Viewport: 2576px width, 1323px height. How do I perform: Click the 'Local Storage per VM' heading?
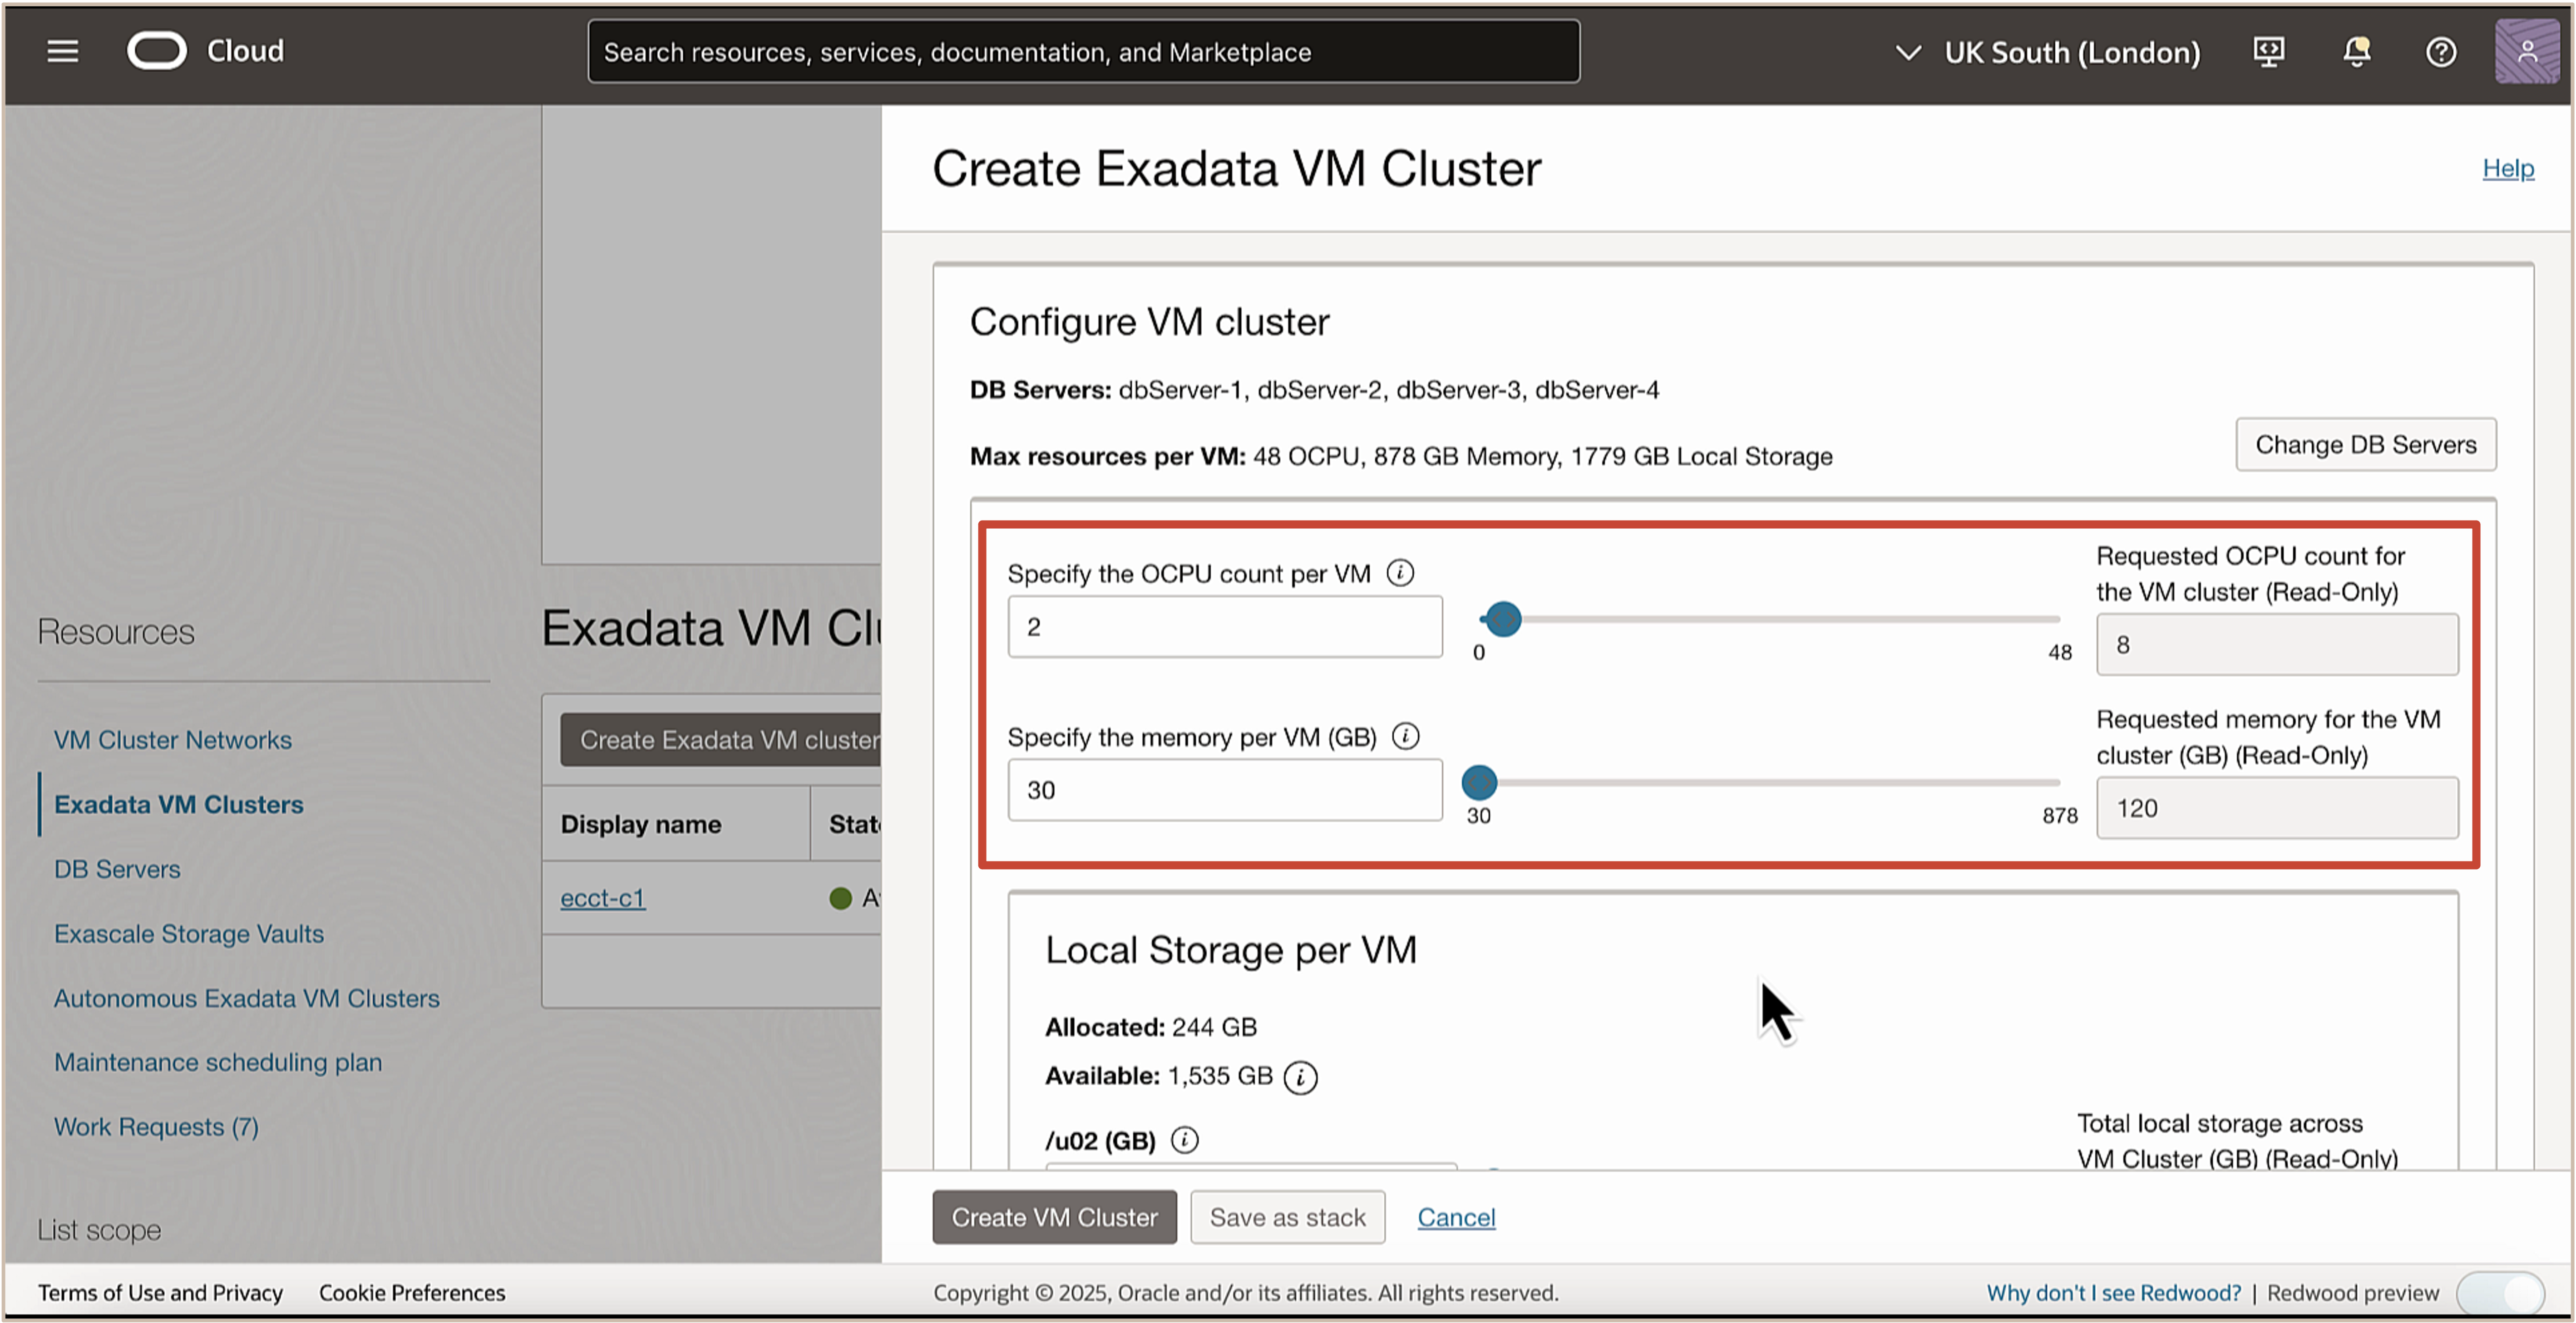point(1231,950)
